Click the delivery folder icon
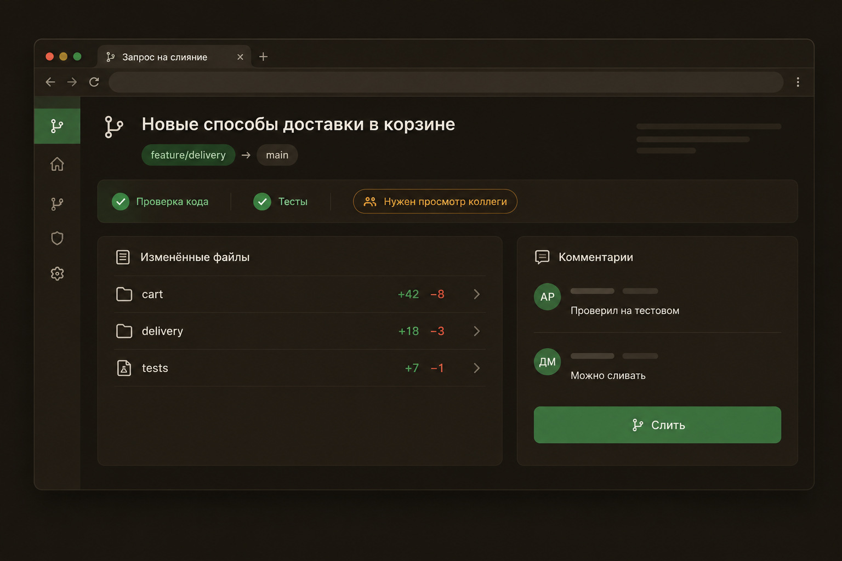 click(124, 331)
